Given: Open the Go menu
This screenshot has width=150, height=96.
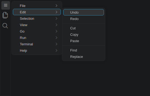Looking at the screenshot, I should coord(37,31).
